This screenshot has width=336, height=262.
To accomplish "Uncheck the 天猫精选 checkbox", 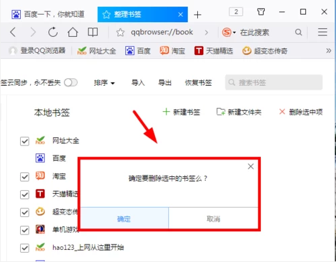I will click(25, 194).
